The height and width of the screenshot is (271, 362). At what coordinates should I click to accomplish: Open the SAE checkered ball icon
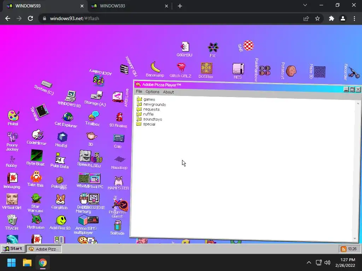coord(249,46)
